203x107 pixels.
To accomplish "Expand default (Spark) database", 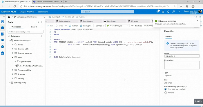I will coord(10,83).
